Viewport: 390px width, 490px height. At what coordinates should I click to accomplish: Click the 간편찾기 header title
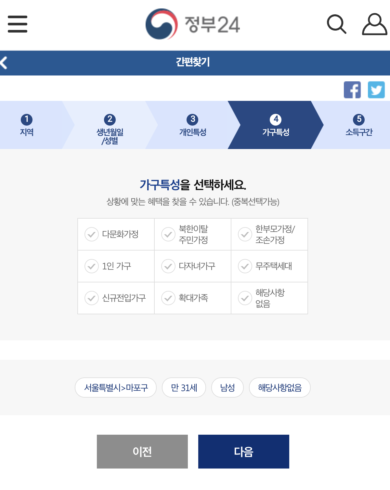[x=193, y=62]
